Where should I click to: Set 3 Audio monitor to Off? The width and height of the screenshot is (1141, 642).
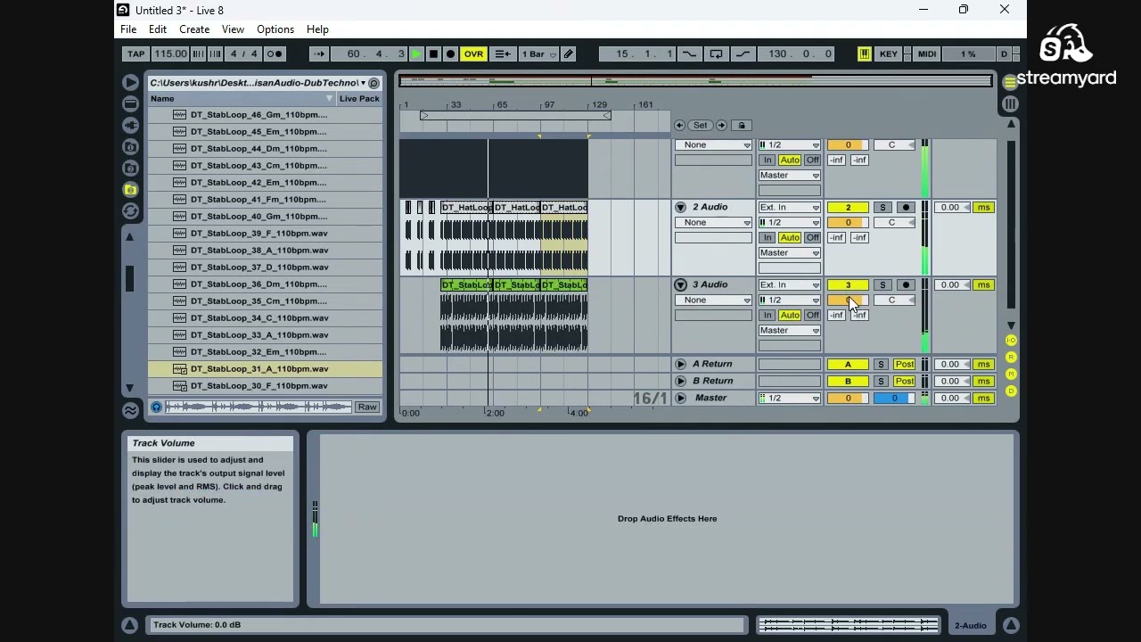pos(813,316)
